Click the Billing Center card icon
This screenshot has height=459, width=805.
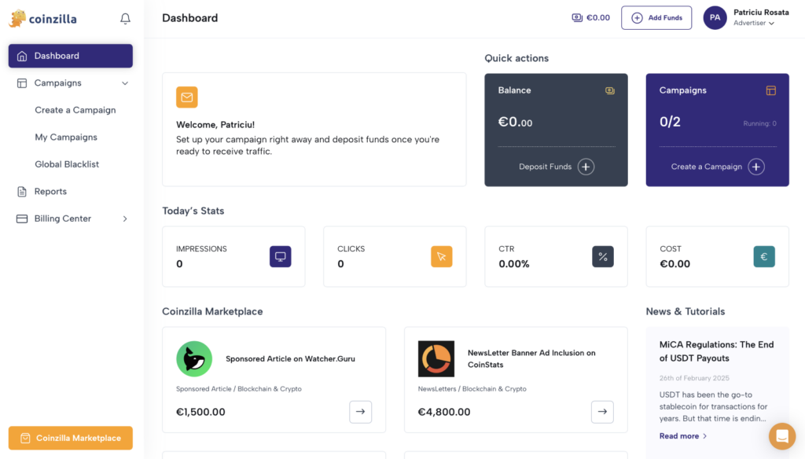click(x=21, y=218)
